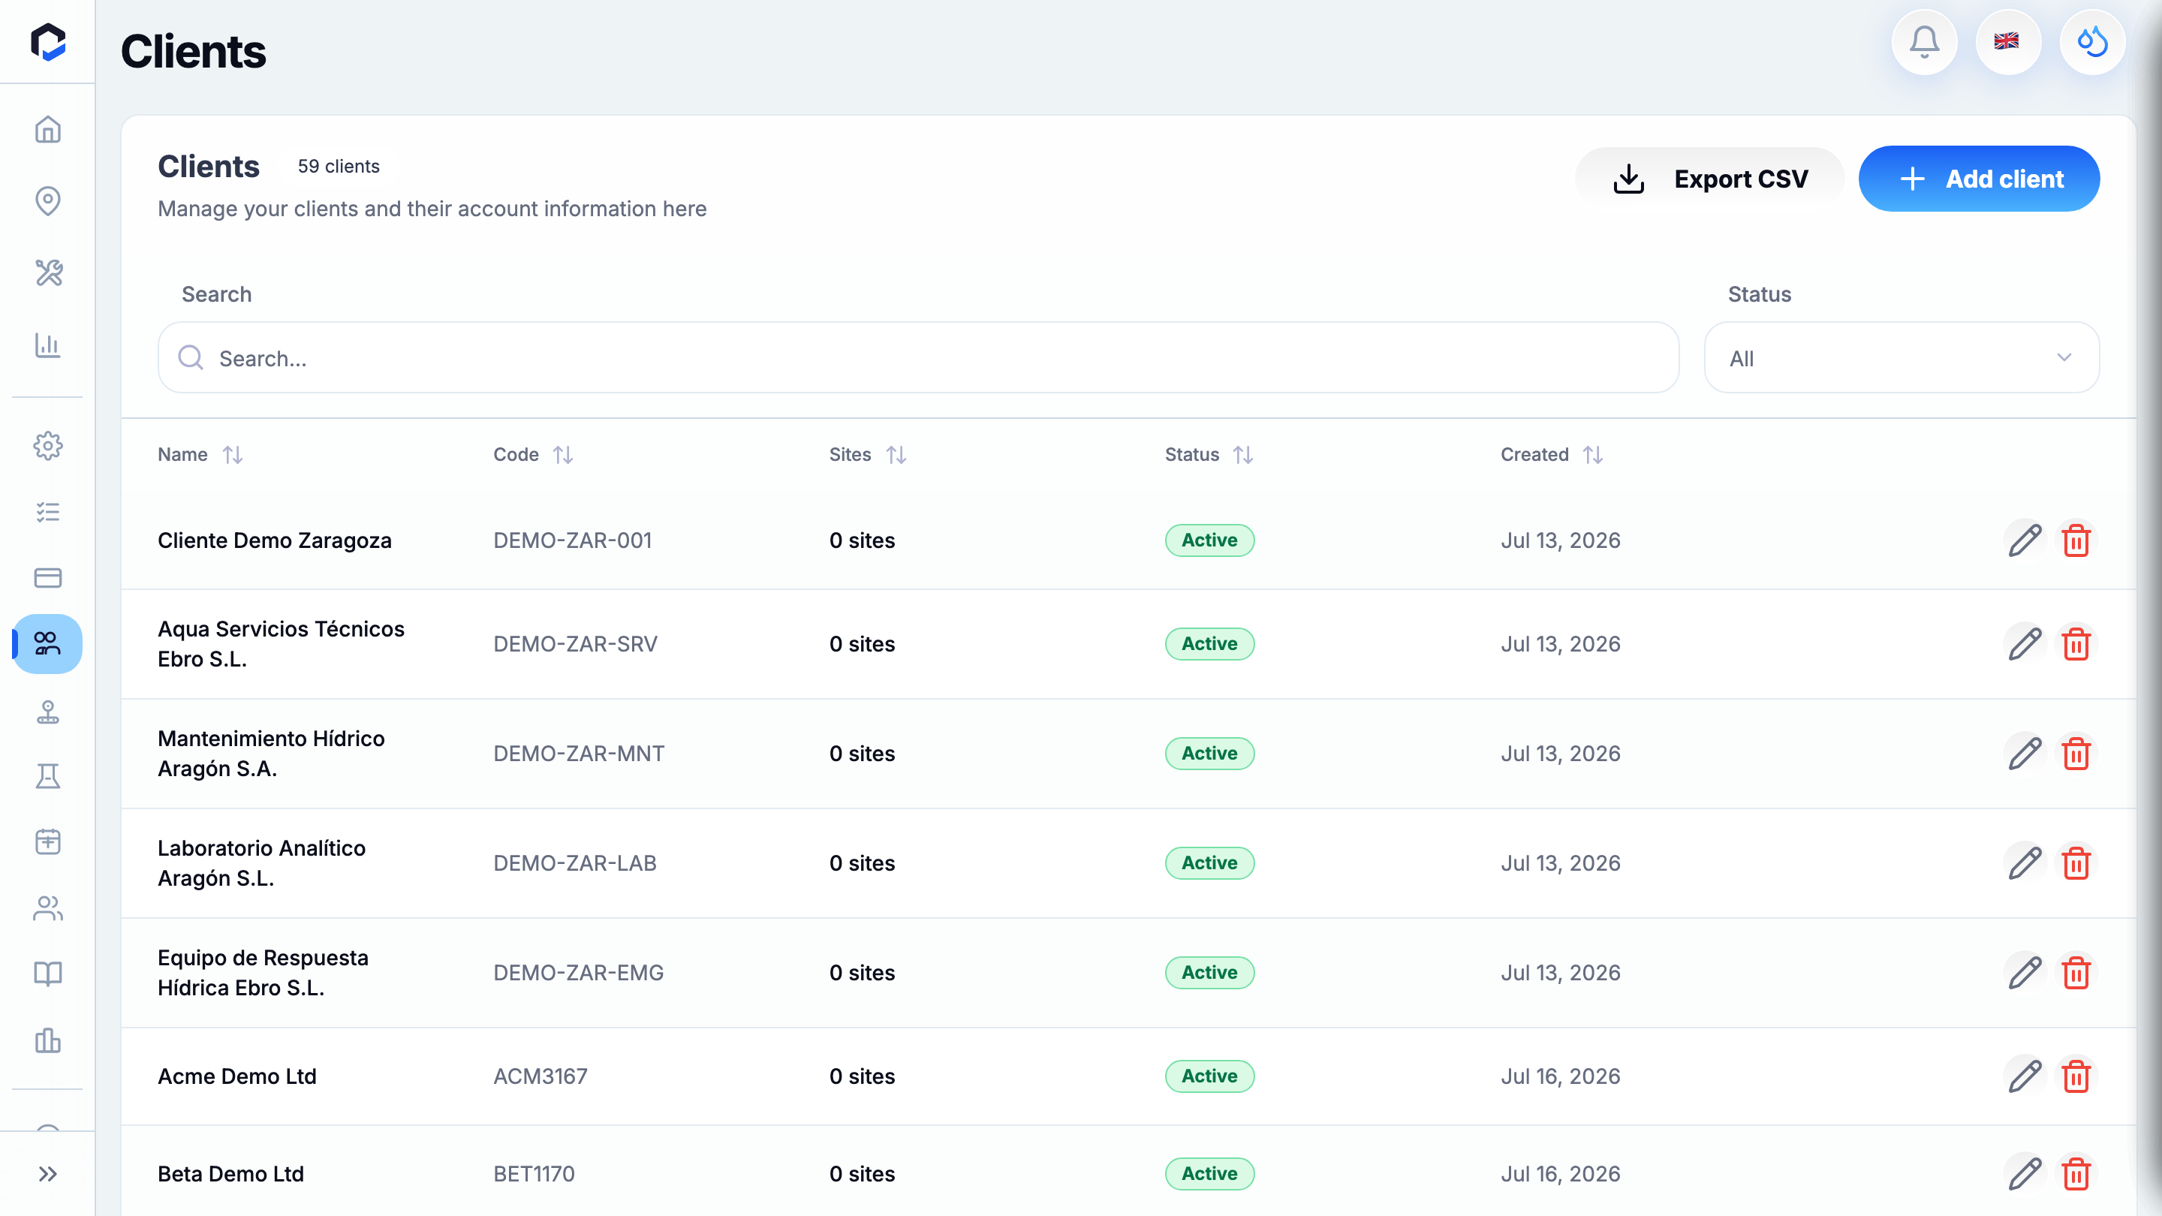Click the DEMO-ZAR-001 code cell

coord(572,540)
